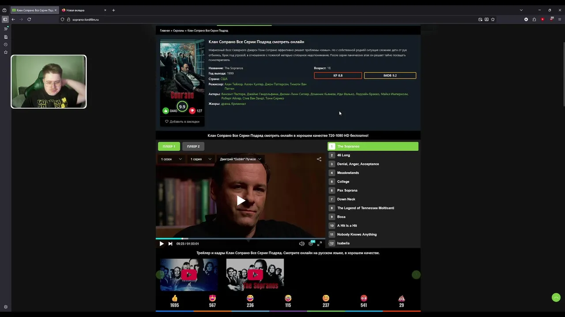Open the browser tab list dropdown chevron
This screenshot has width=565, height=317.
[x=521, y=10]
